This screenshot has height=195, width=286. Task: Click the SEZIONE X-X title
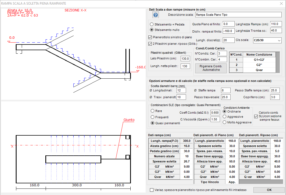(75, 10)
